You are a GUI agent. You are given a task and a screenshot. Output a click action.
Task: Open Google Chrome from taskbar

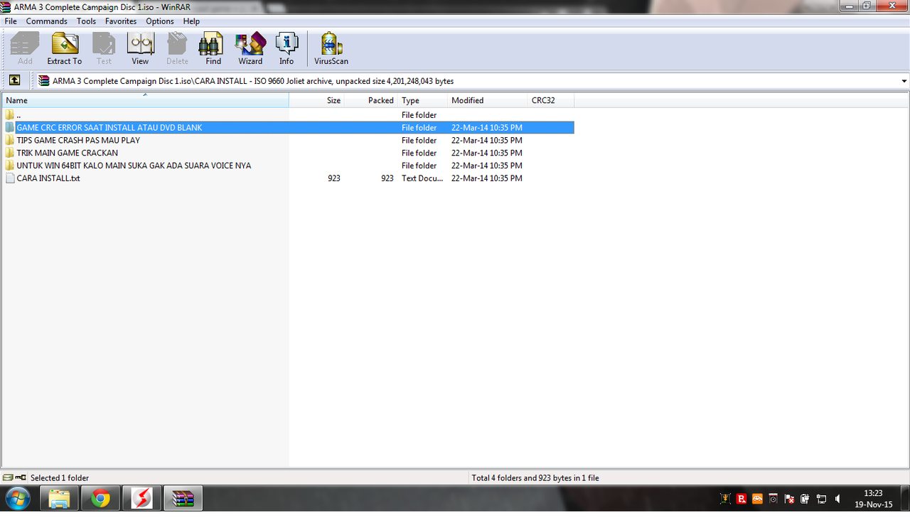[x=100, y=499]
